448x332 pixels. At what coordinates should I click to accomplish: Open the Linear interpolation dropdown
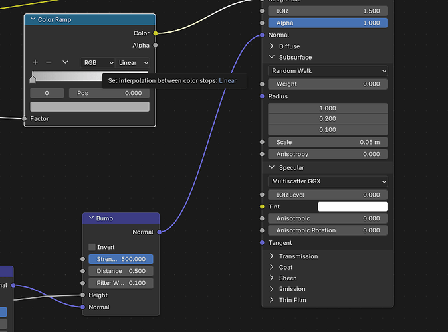[x=132, y=63]
